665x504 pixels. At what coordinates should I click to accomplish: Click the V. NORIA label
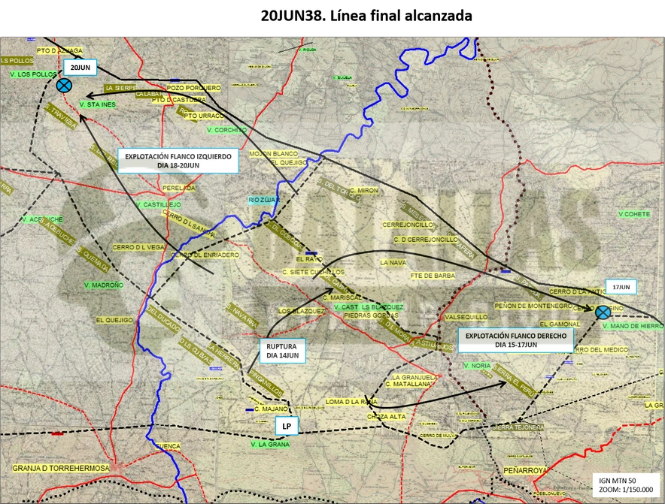(477, 366)
